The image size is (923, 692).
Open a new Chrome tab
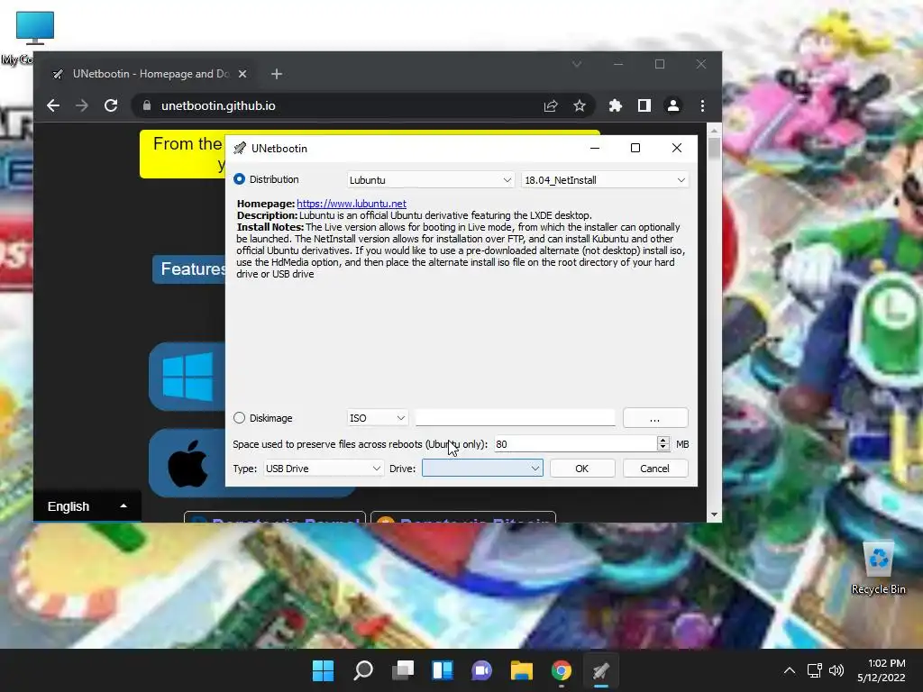(277, 74)
